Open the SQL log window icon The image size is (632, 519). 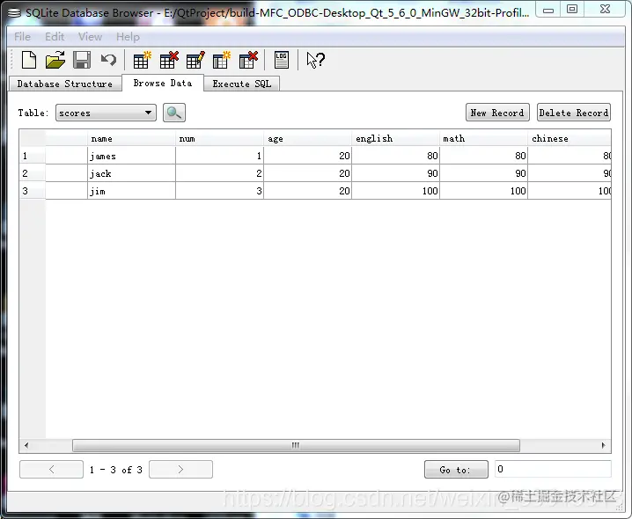pos(282,61)
